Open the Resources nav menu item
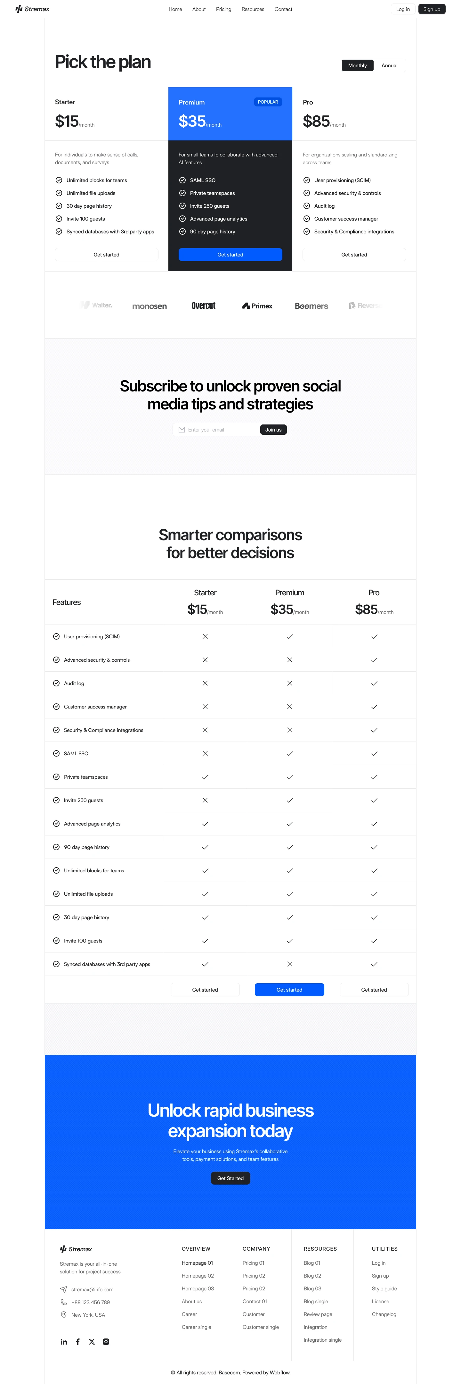 (253, 9)
